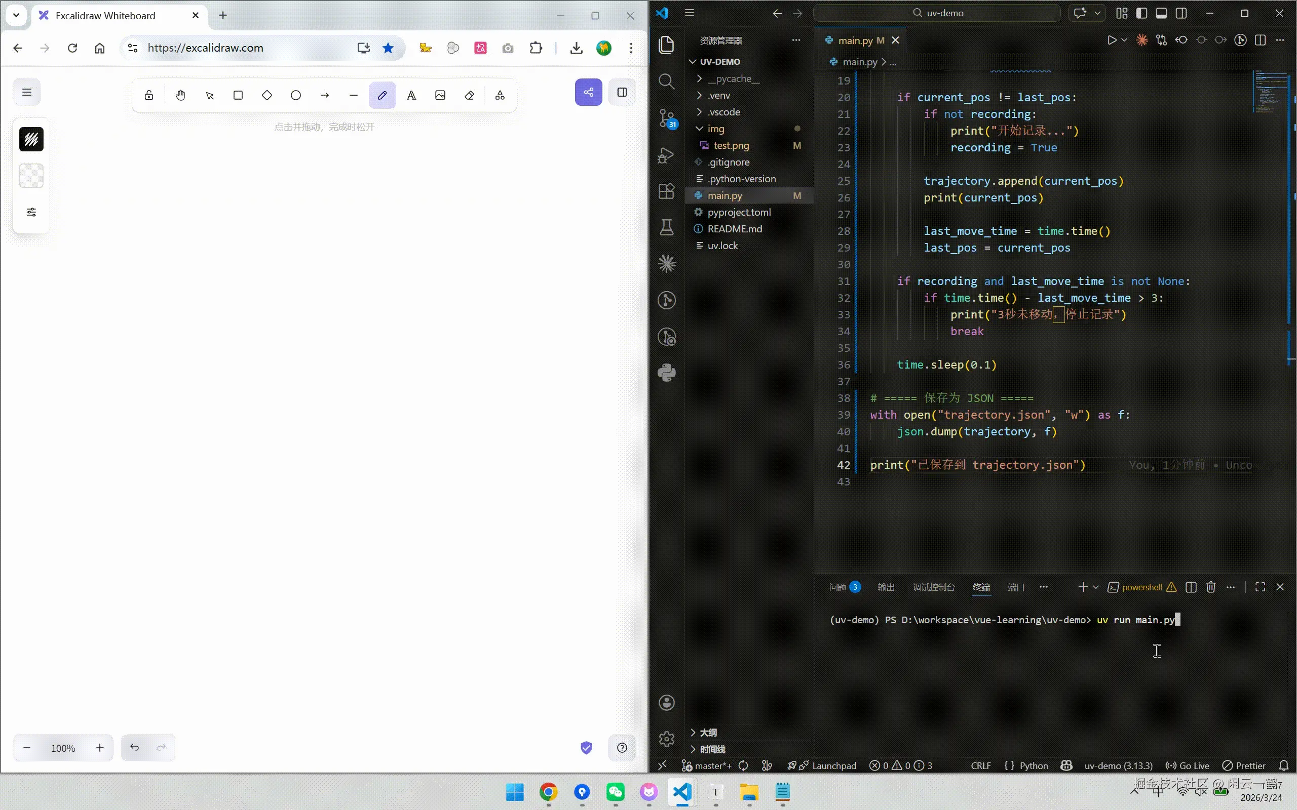Screen dimensions: 1297x810
Task: Open the Source Control view
Action: coord(667,118)
